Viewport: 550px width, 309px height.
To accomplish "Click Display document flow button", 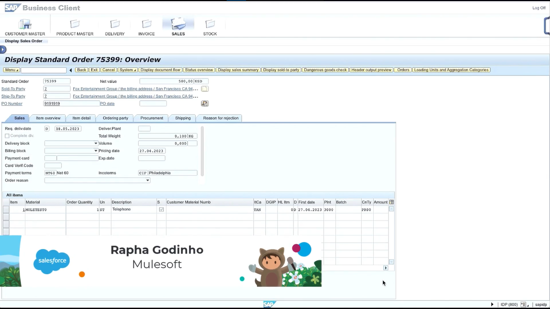I will tap(160, 70).
